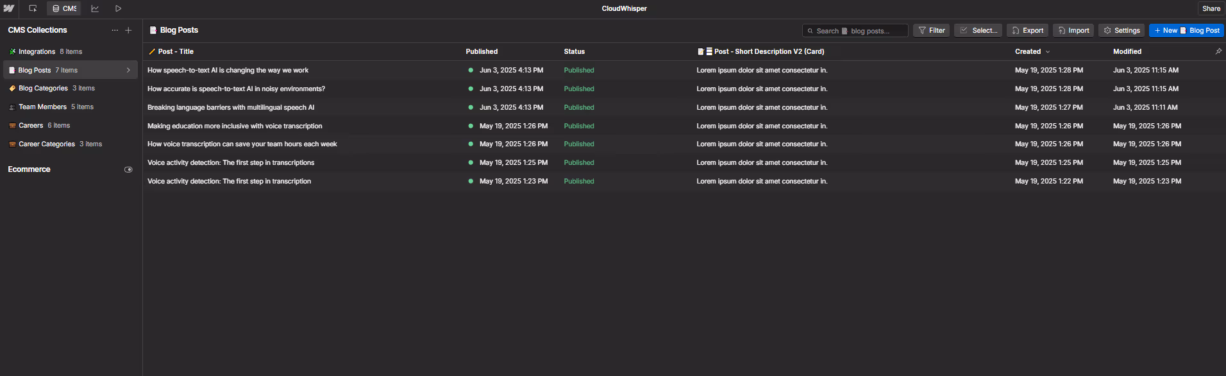Image resolution: width=1226 pixels, height=376 pixels.
Task: Click the pin columns icon
Action: [x=1218, y=51]
